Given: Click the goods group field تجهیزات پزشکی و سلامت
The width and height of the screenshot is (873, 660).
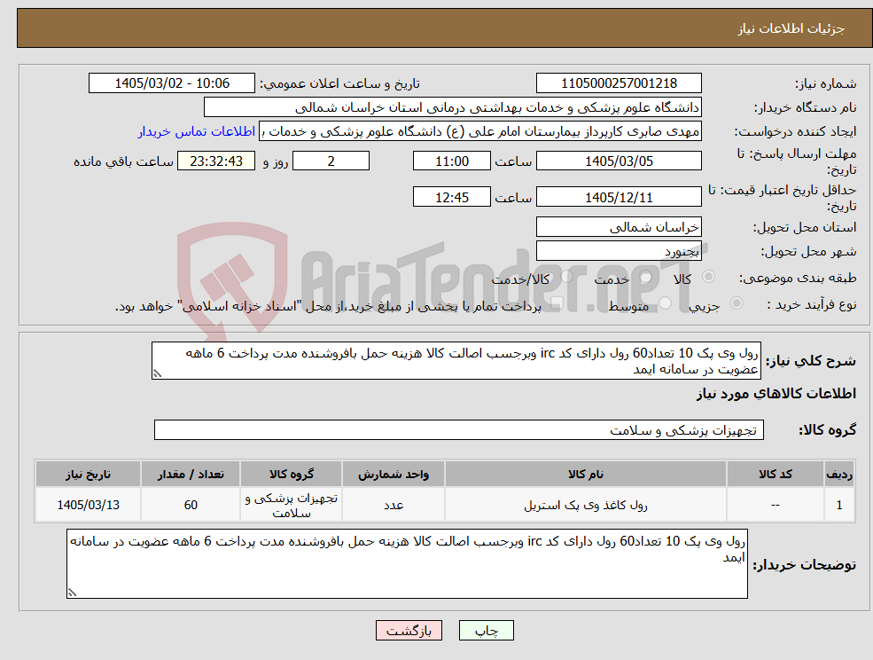Looking at the screenshot, I should point(459,430).
